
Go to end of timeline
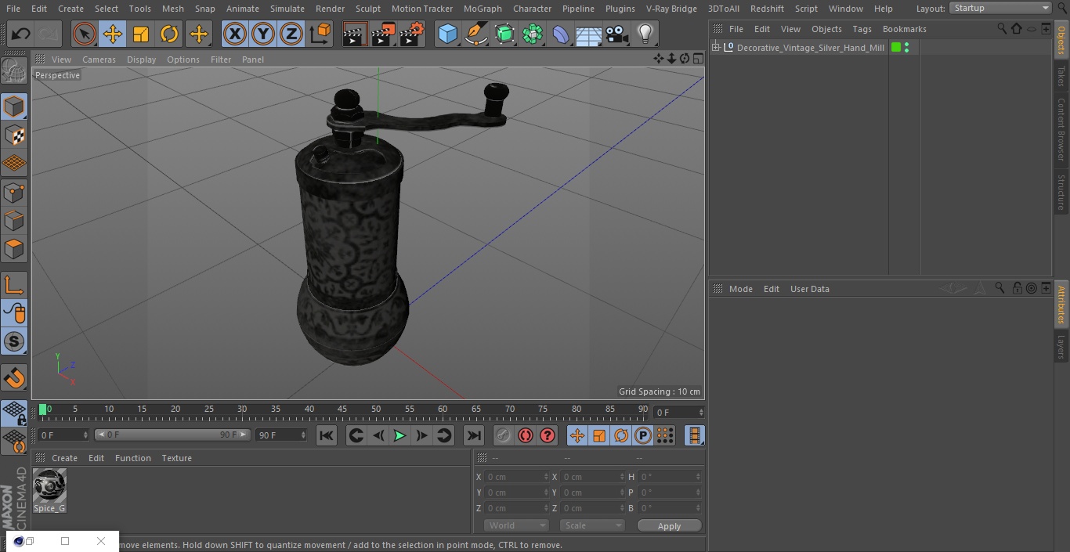pos(474,435)
